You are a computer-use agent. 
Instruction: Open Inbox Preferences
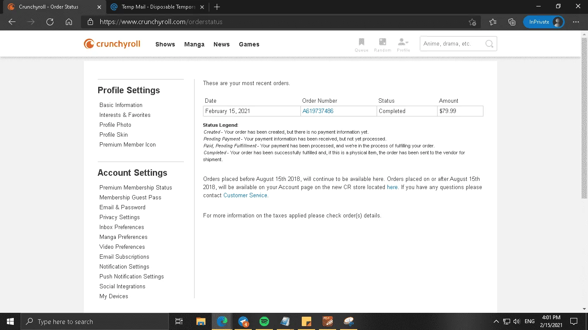click(122, 227)
